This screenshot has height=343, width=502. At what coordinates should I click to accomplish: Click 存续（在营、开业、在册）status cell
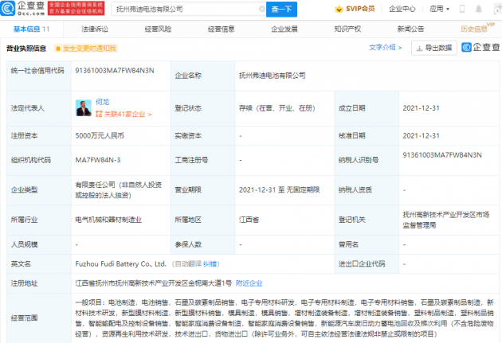pyautogui.click(x=277, y=108)
